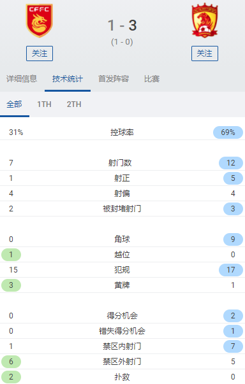
Task: Select the 技术统计 tab
Action: (68, 78)
